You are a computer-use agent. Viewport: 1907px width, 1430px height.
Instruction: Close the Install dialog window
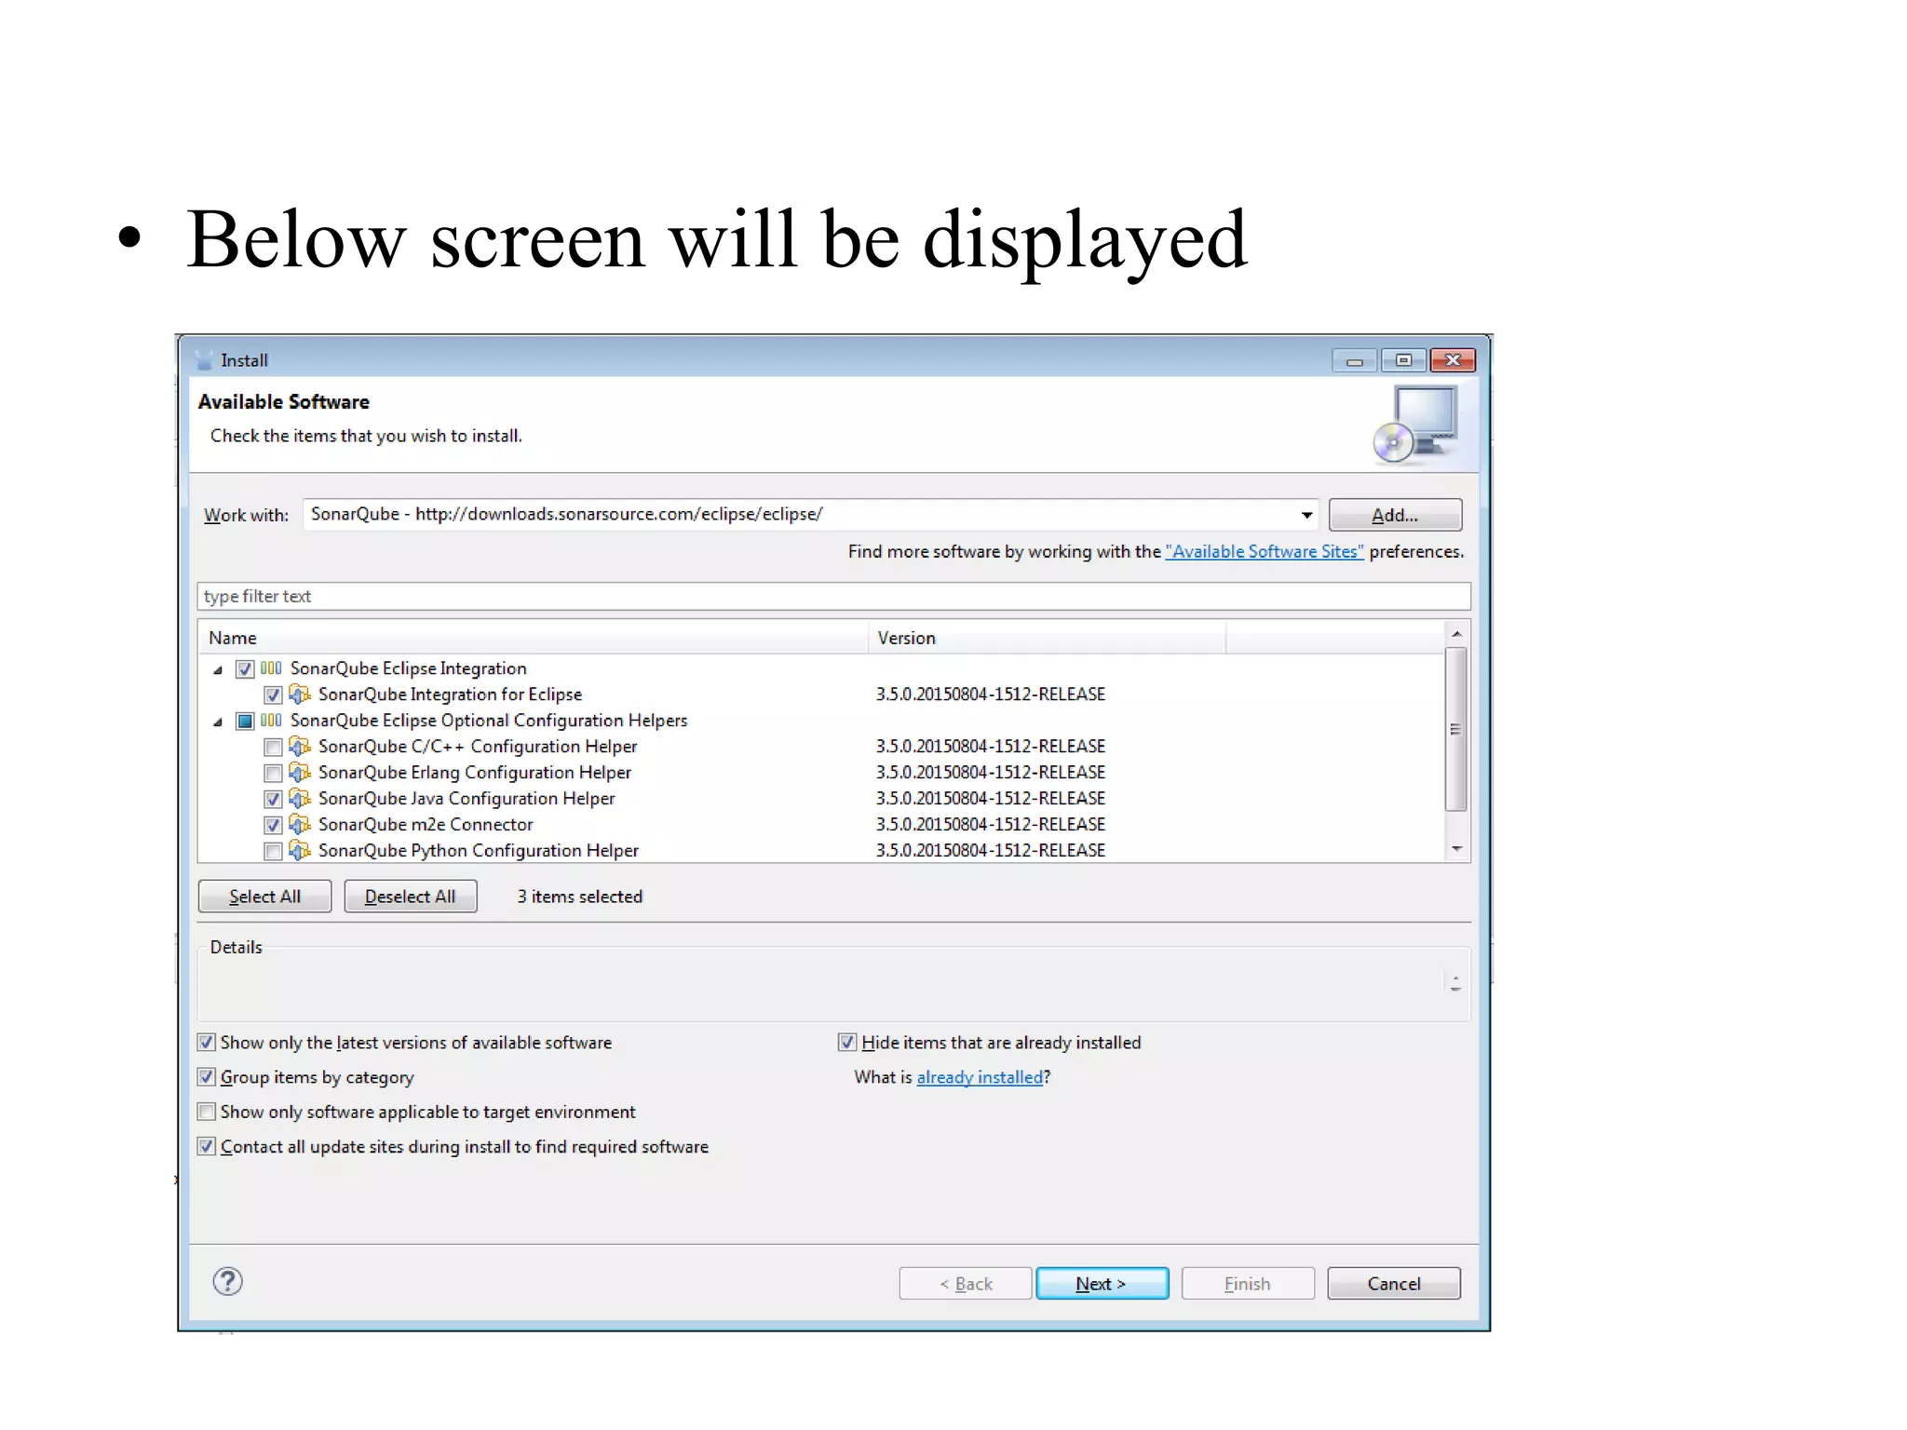(x=1454, y=360)
